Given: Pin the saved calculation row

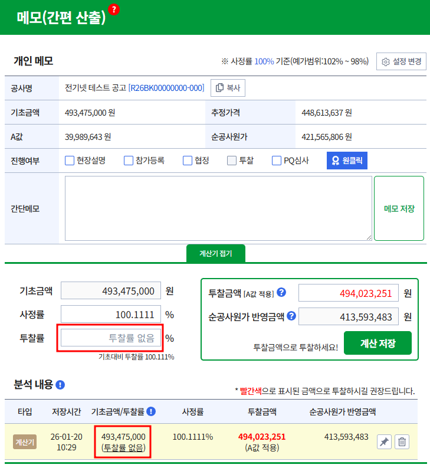Looking at the screenshot, I should [383, 441].
